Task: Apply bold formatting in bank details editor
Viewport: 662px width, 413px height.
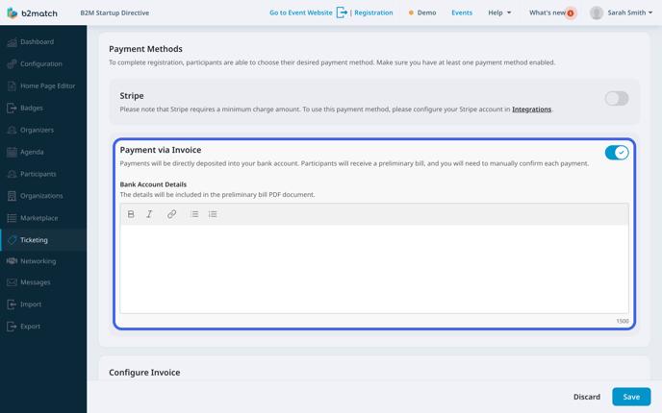Action: [131, 214]
